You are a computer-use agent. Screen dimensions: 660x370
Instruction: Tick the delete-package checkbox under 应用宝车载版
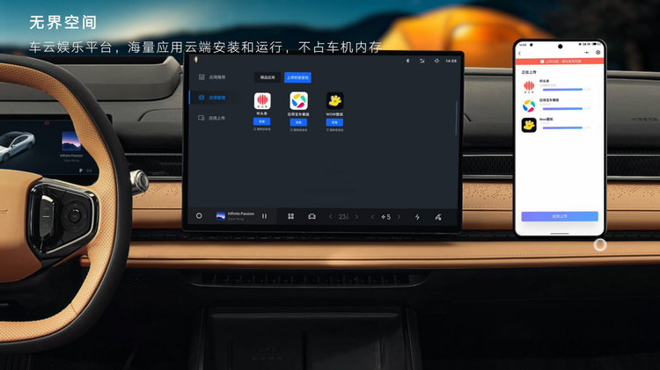click(x=290, y=129)
